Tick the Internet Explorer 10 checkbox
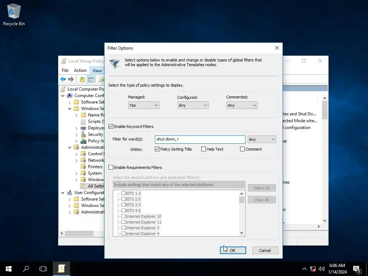The height and width of the screenshot is (276, 368). coord(123,216)
